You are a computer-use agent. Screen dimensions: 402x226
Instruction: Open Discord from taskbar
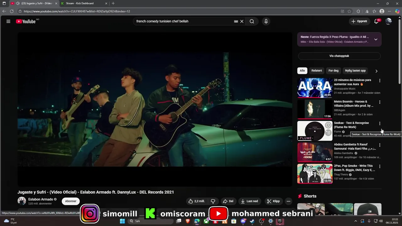pos(243,221)
